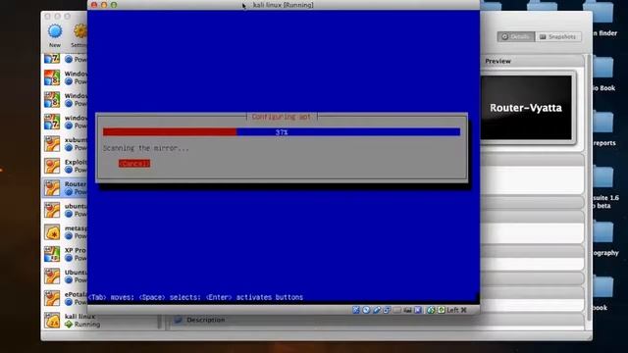Click the Exploit VM OS icon
Screen dimensions: 628x353
pyautogui.click(x=52, y=166)
